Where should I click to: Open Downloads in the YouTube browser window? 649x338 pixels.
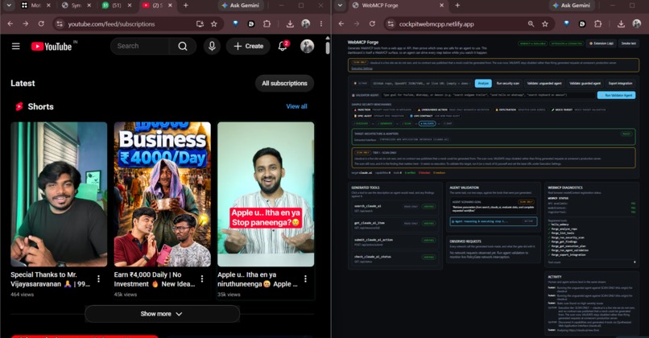click(290, 24)
